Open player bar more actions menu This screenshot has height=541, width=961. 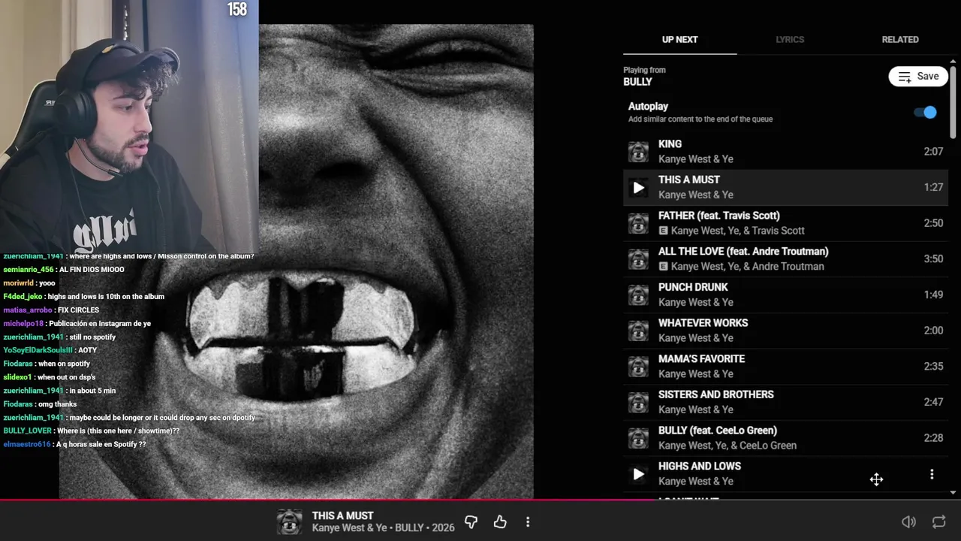coord(528,521)
